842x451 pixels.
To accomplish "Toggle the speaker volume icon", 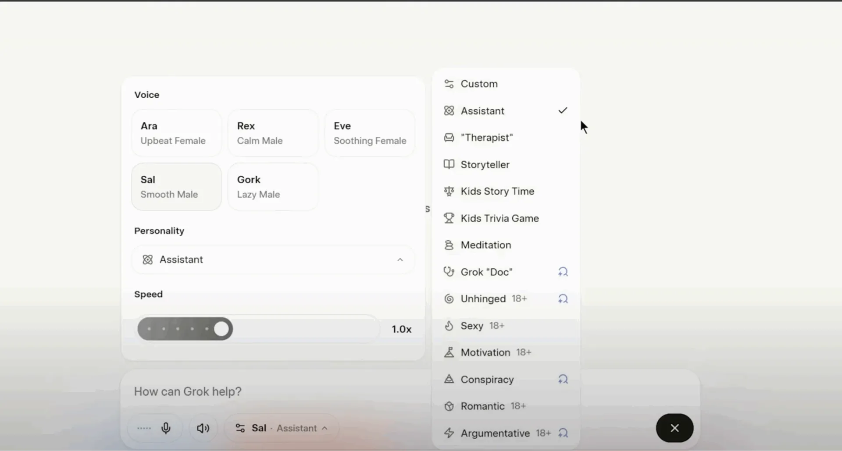I will pyautogui.click(x=203, y=428).
